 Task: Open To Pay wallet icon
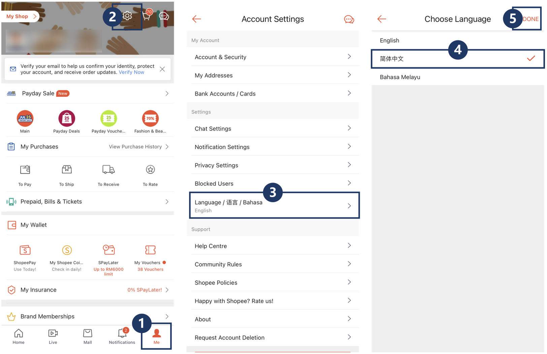pos(25,169)
